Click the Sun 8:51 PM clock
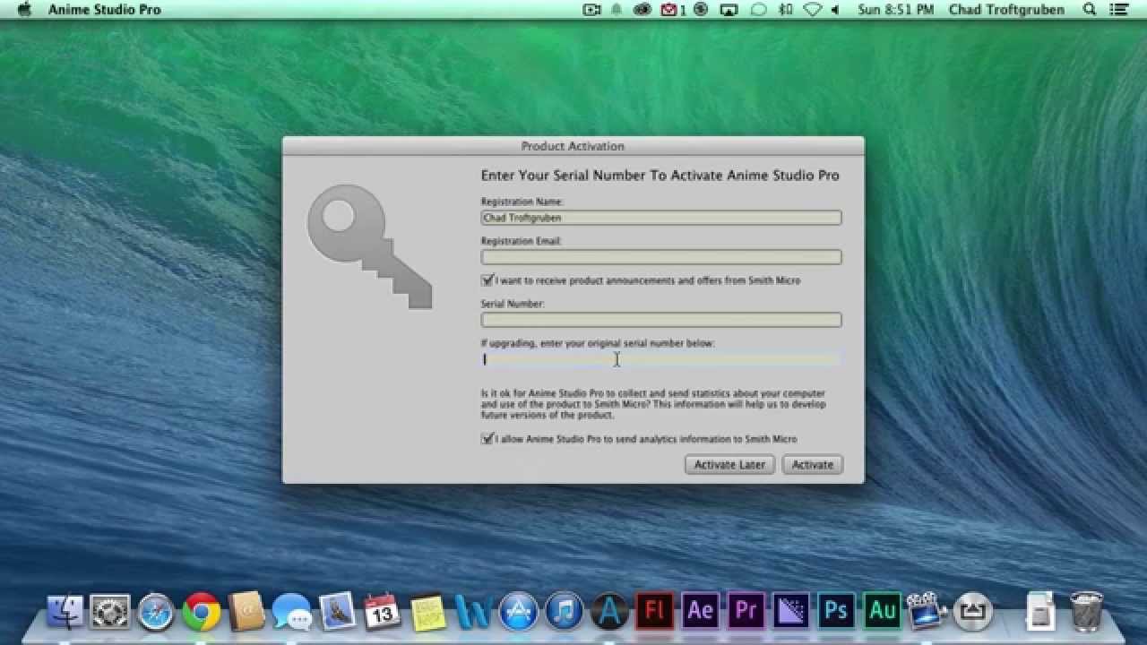Image resolution: width=1147 pixels, height=645 pixels. 895,10
